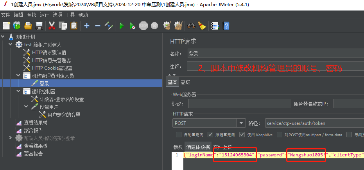Open the POST method dropdown
The height and width of the screenshot is (170, 364).
pyautogui.click(x=242, y=123)
